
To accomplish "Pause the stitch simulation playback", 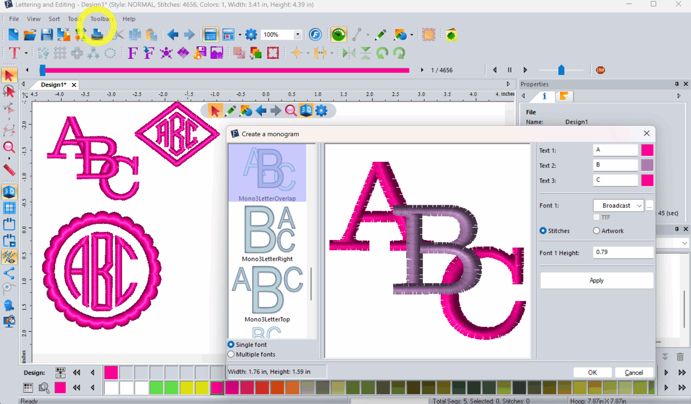I will coord(509,70).
